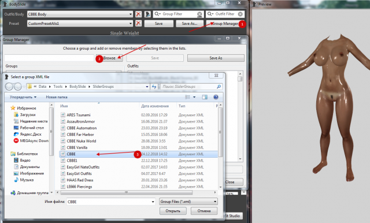The image size is (370, 223).
Task: Click the Имя файла input field
Action: pyautogui.click(x=111, y=202)
